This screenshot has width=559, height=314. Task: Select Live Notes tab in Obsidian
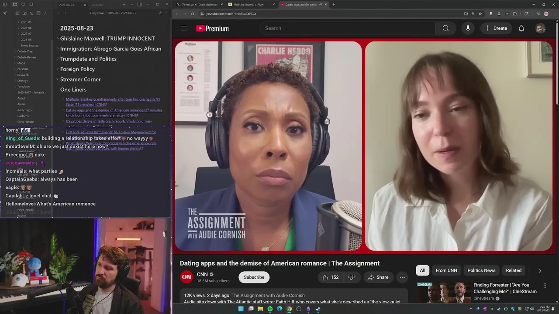97,5
